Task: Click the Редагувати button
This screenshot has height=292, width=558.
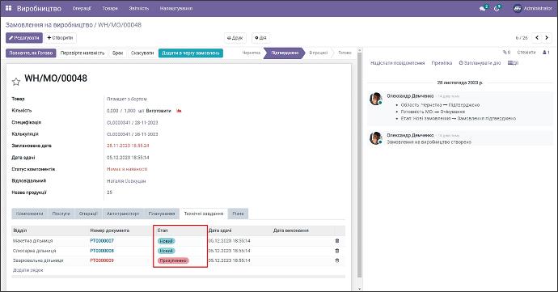Action: tap(24, 38)
